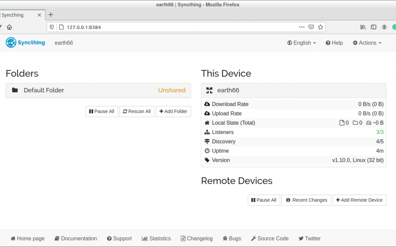Open the Actions dropdown menu
The image size is (396, 247).
pyautogui.click(x=367, y=43)
